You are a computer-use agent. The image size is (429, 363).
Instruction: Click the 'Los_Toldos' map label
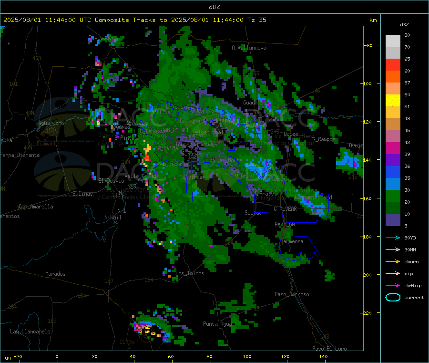coord(190,273)
